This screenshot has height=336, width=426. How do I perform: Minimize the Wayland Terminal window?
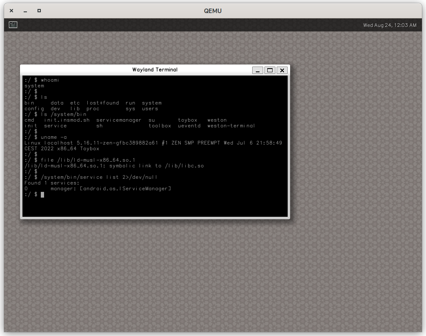pyautogui.click(x=257, y=70)
